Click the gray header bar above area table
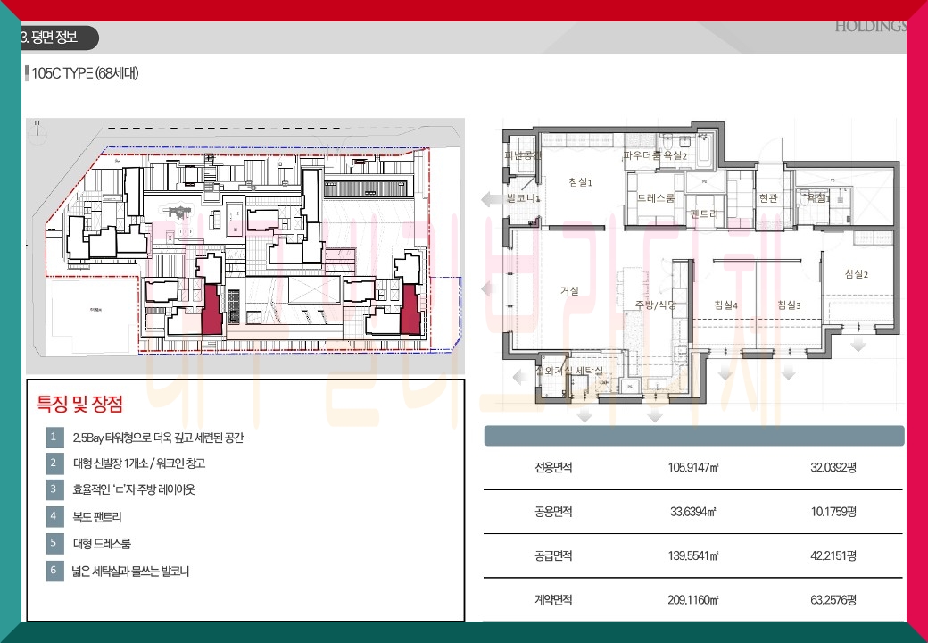The width and height of the screenshot is (928, 643). (693, 436)
